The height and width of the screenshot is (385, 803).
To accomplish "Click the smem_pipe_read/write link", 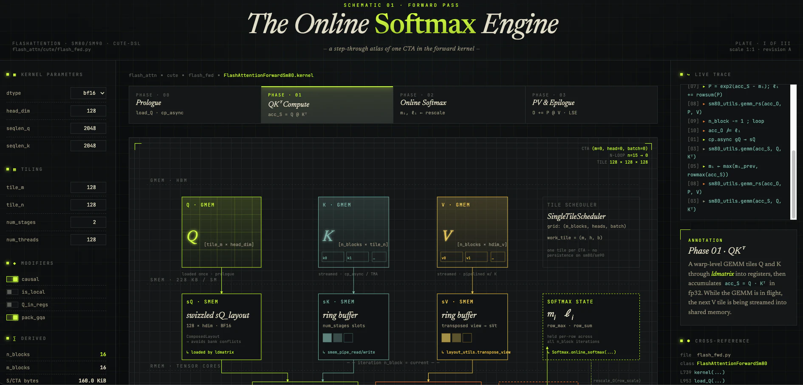I will tap(349, 352).
